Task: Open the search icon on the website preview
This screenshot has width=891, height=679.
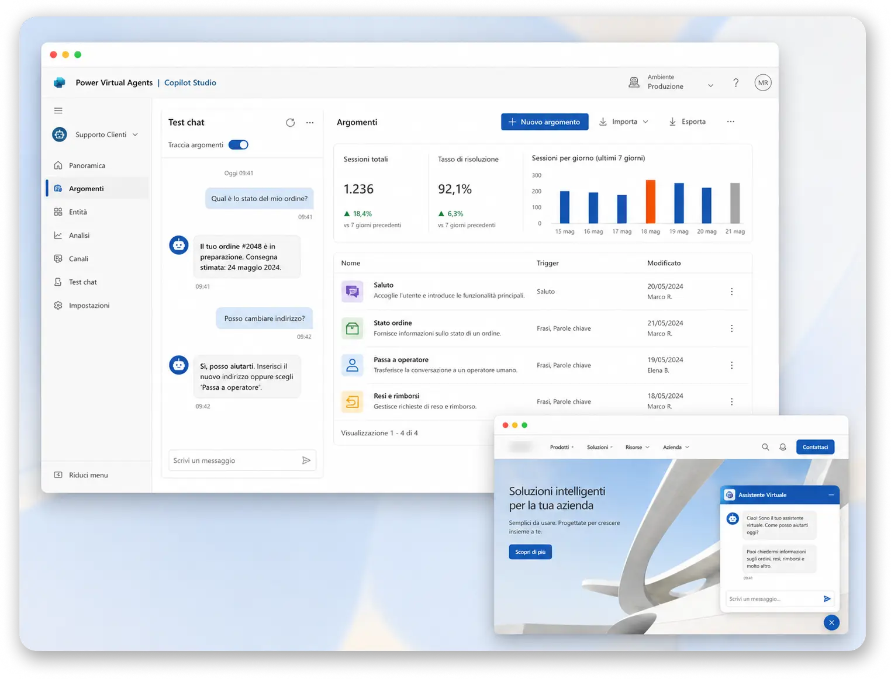Action: point(765,447)
